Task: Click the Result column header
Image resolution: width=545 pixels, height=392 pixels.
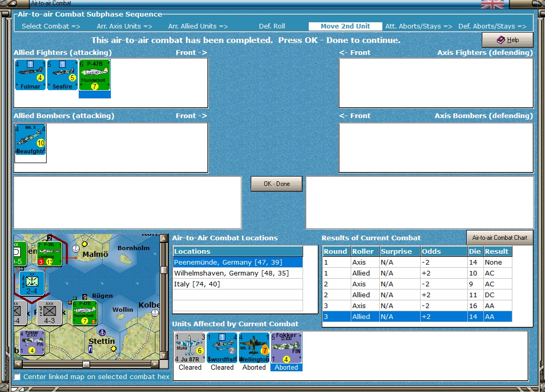Action: tap(498, 251)
